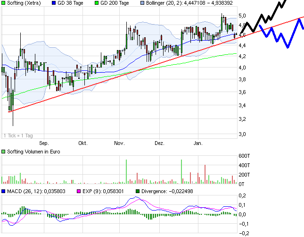The width and height of the screenshot is (304, 237).
Task: Click the 400T volume axis label
Action: [x=244, y=165]
